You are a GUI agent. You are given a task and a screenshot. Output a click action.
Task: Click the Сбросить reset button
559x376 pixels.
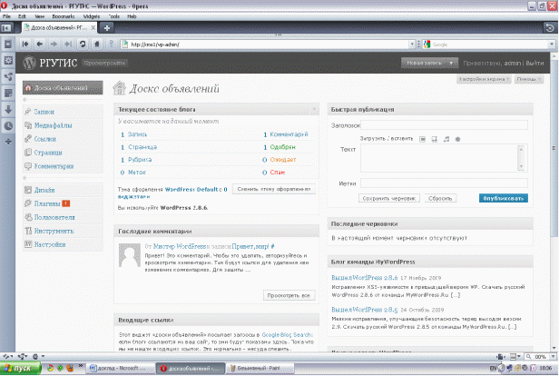pyautogui.click(x=440, y=198)
